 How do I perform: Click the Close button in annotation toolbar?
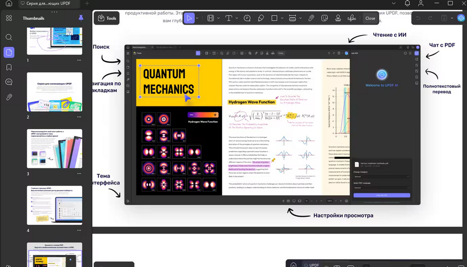click(370, 18)
